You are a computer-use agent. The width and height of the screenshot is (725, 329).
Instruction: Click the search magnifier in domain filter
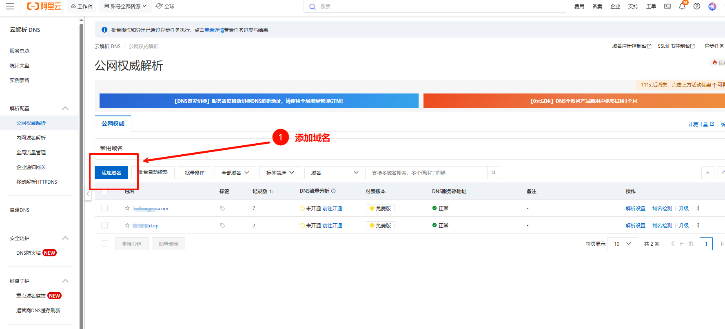pyautogui.click(x=494, y=173)
